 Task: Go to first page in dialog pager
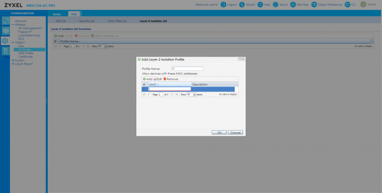(x=144, y=94)
